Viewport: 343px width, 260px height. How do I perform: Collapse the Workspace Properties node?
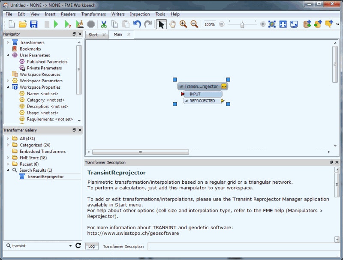tap(8, 87)
